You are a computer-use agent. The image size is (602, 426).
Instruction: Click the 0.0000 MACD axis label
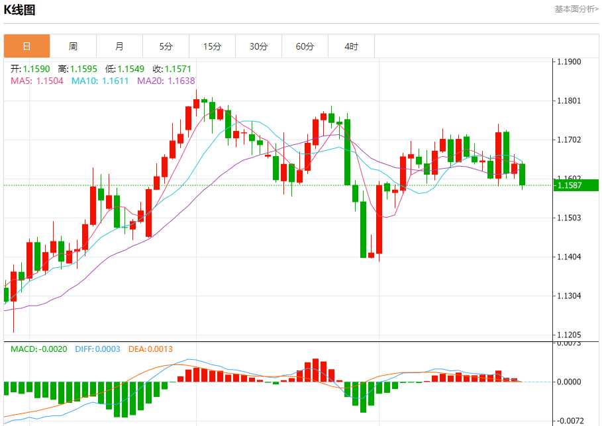569,382
